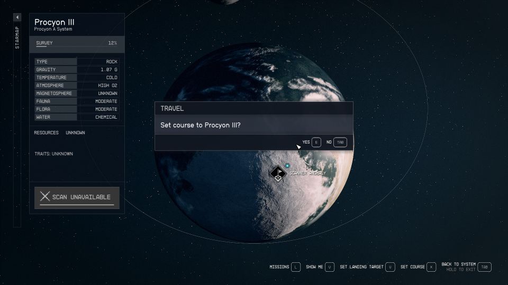Click the Procyon III planet title
Screen dimensions: 508x285
point(54,22)
